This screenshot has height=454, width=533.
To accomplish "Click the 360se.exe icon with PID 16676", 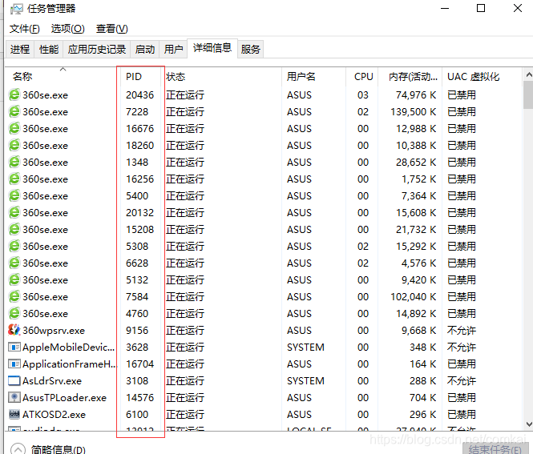I will coord(14,129).
